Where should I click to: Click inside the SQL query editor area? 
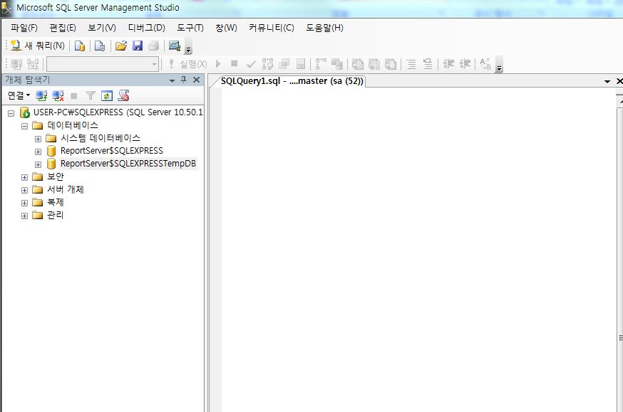click(x=417, y=250)
